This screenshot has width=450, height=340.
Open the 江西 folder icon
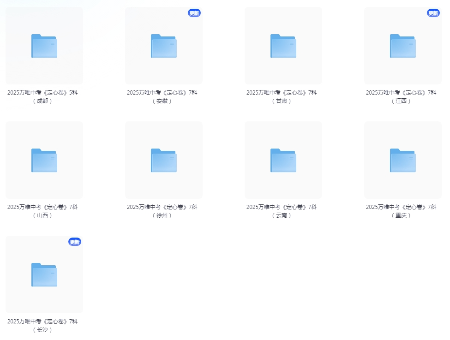click(403, 46)
